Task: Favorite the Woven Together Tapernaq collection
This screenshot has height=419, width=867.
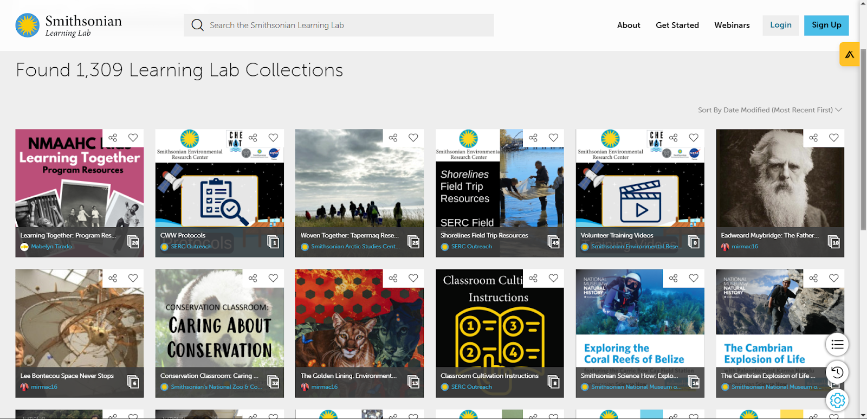Action: pyautogui.click(x=413, y=138)
